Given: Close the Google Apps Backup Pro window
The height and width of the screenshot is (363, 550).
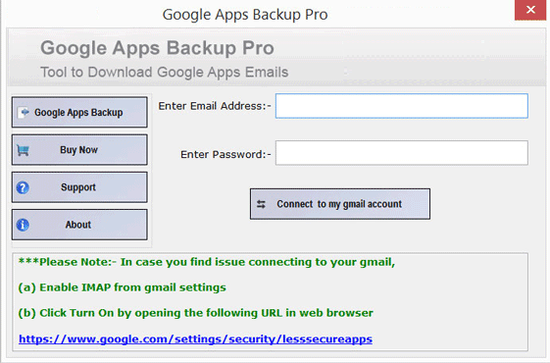Looking at the screenshot, I should (x=530, y=10).
